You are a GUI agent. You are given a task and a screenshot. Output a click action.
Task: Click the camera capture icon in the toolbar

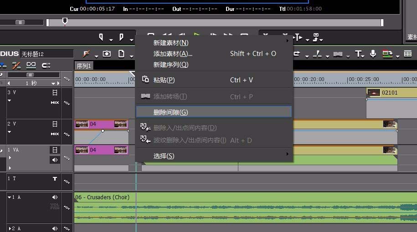point(107,54)
